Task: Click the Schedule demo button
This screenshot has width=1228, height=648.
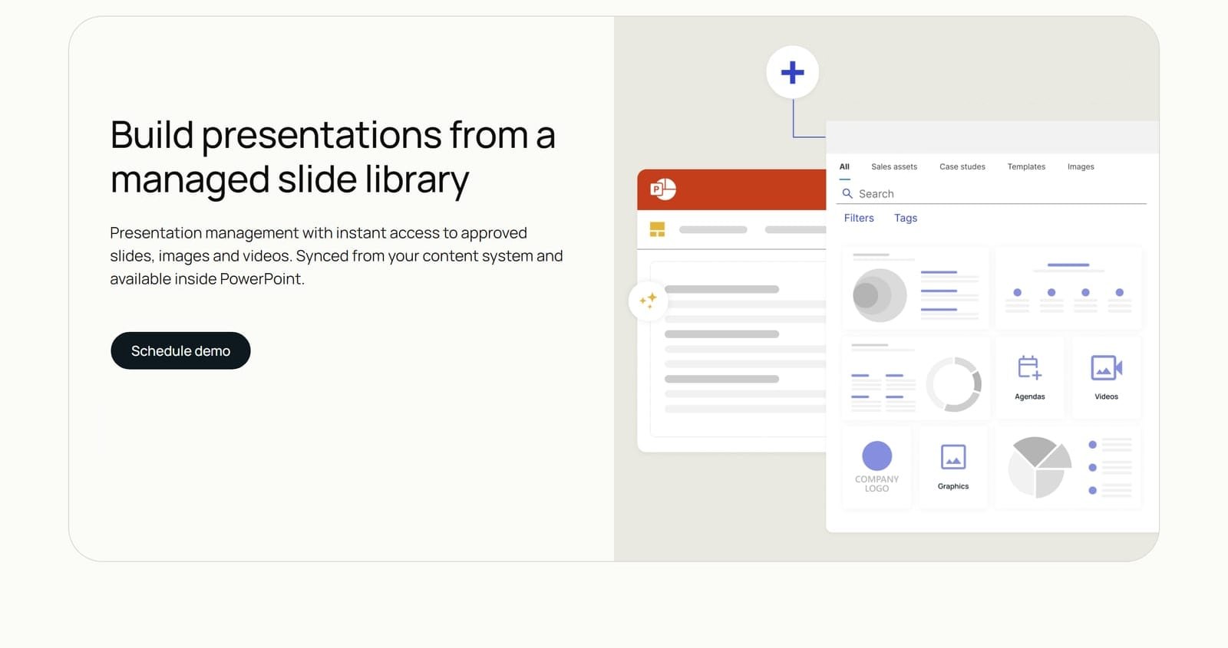Action: point(180,350)
